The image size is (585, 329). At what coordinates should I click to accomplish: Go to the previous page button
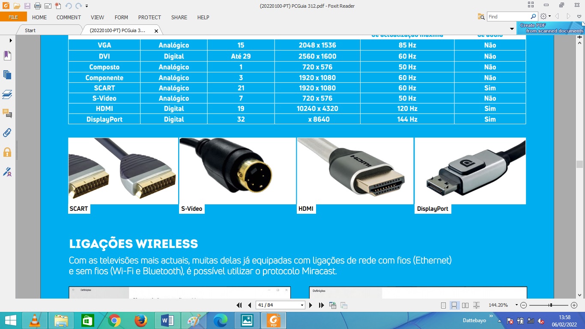(x=250, y=305)
